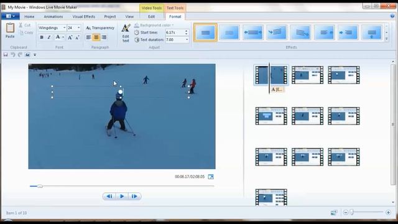Viewport: 398px width, 224px height.
Task: Select the fourth text effect in gallery
Action: 277,32
